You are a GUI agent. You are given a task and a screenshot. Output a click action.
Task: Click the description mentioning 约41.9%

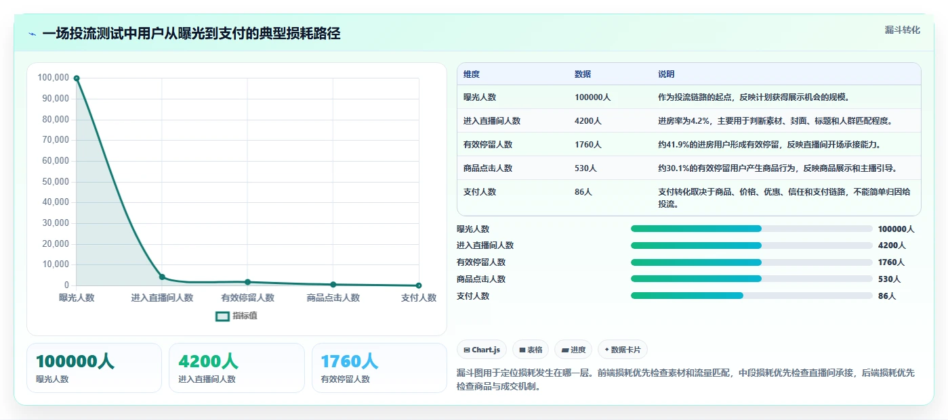[x=769, y=145]
